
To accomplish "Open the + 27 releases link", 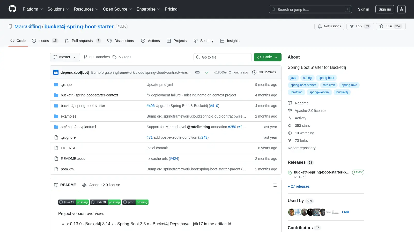I will 299,186.
